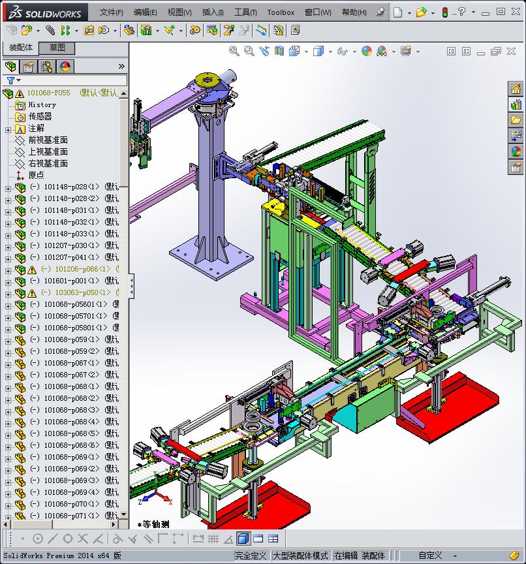
Task: Open the Section View tool
Action: (x=279, y=52)
